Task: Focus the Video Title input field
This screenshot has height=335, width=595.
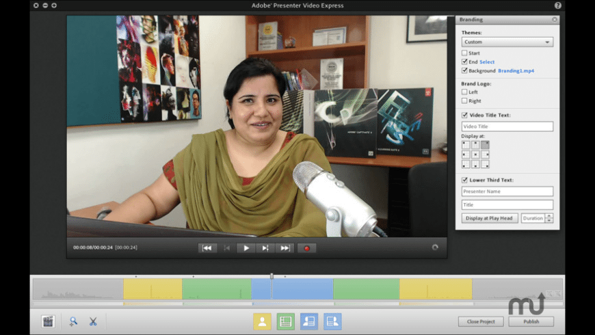Action: pyautogui.click(x=507, y=126)
